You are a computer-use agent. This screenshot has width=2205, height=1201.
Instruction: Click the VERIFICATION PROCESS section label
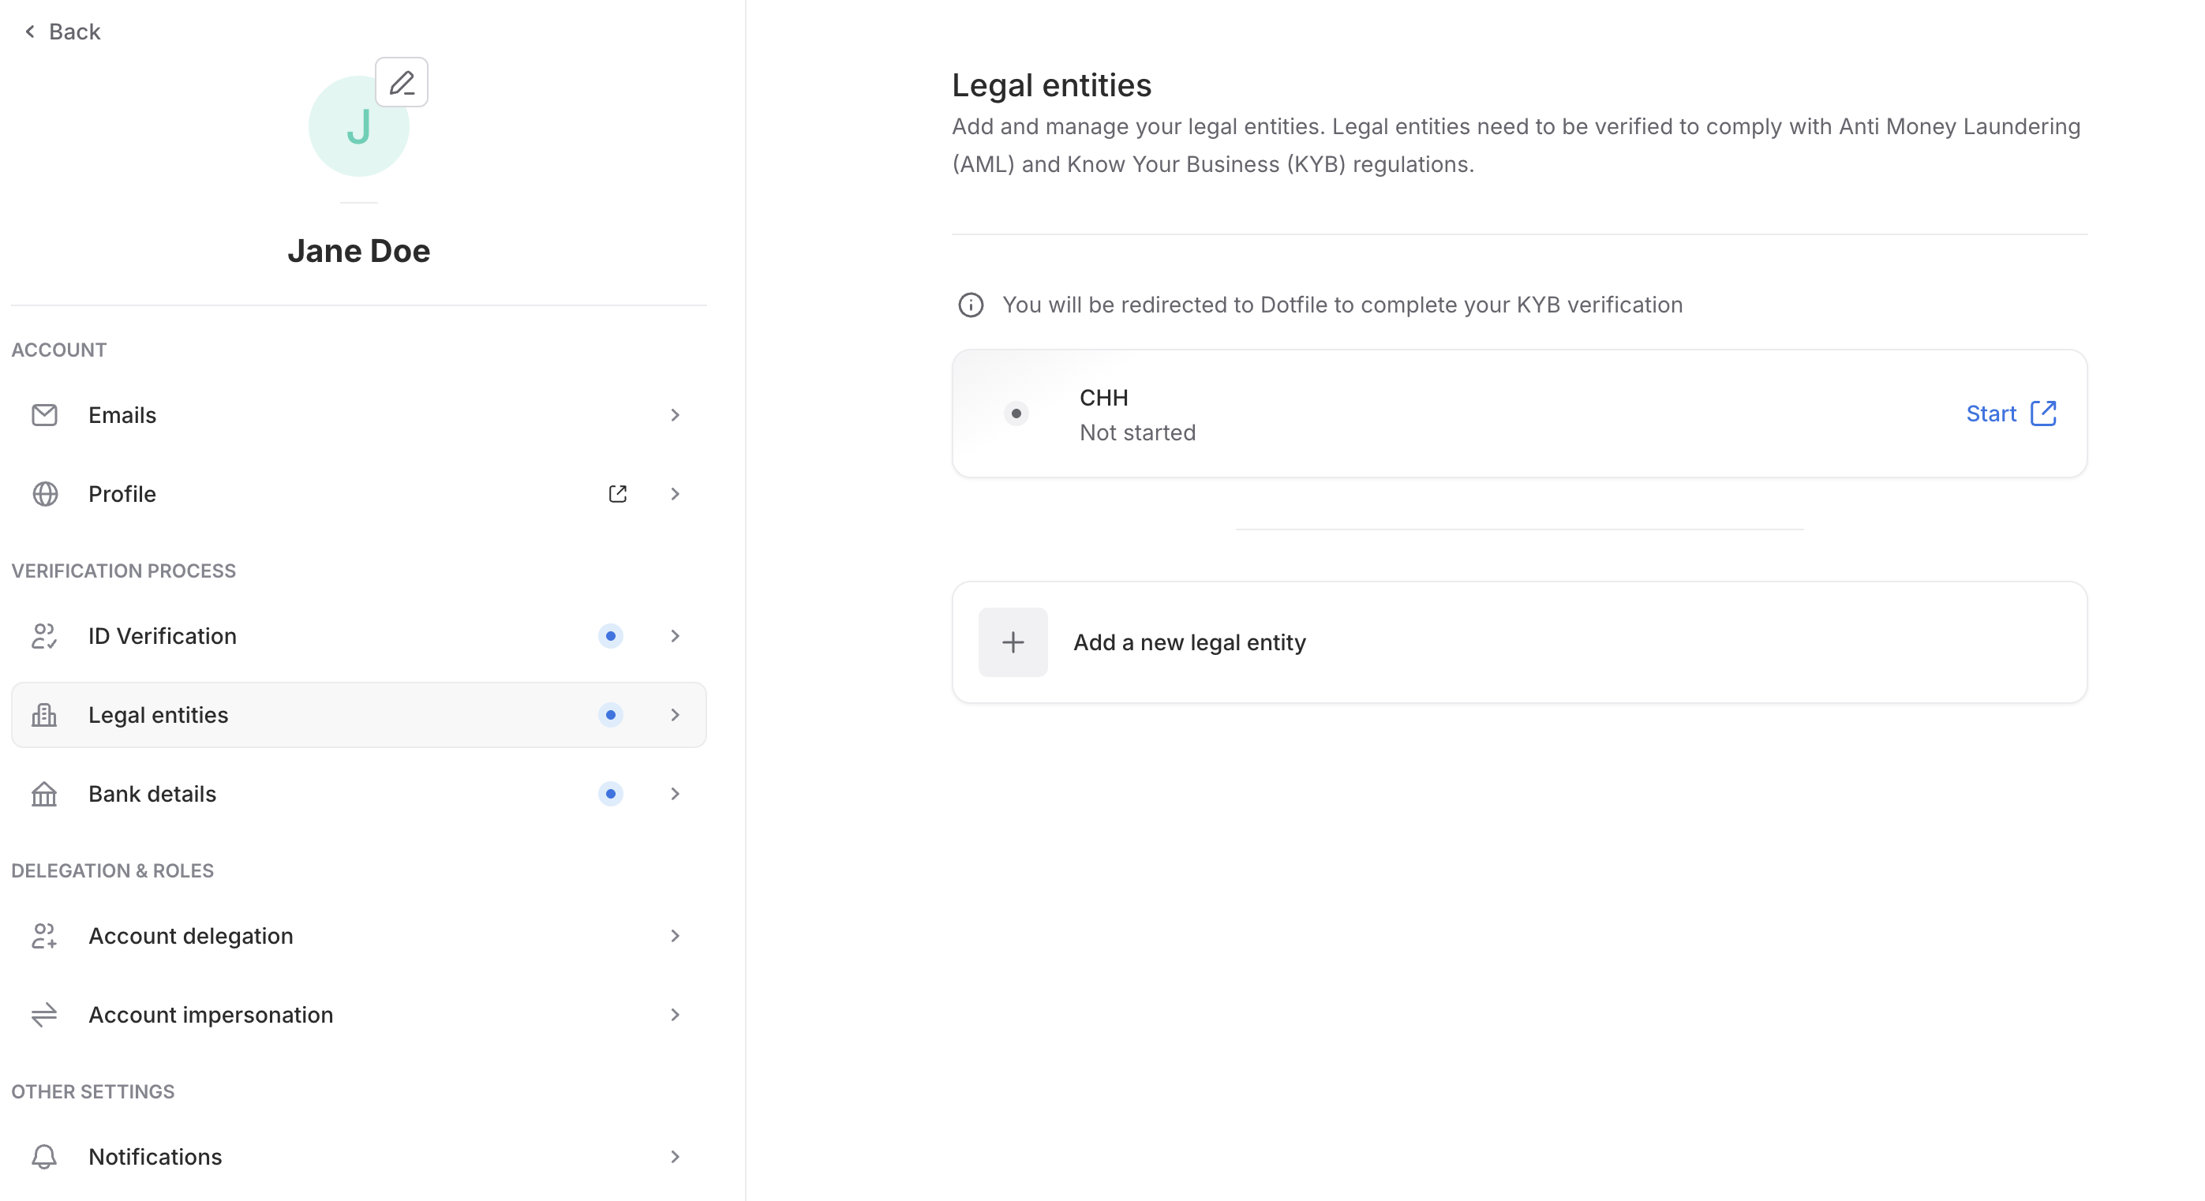(x=123, y=570)
